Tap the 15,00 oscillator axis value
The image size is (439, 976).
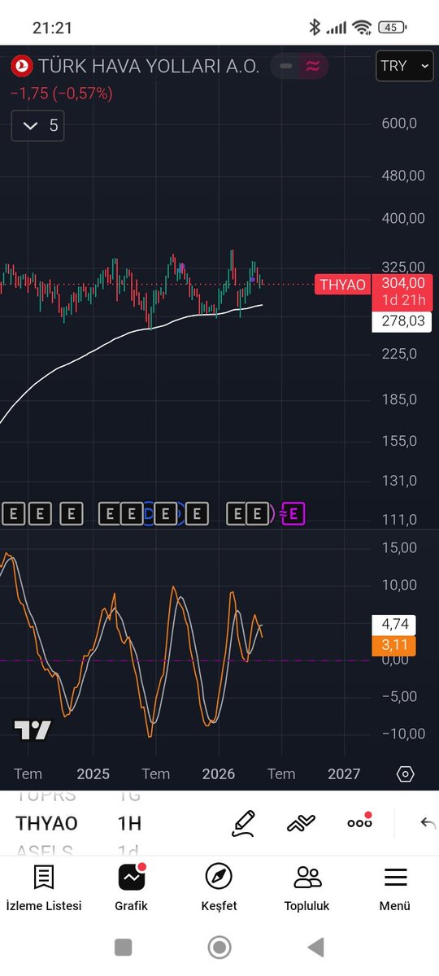399,548
